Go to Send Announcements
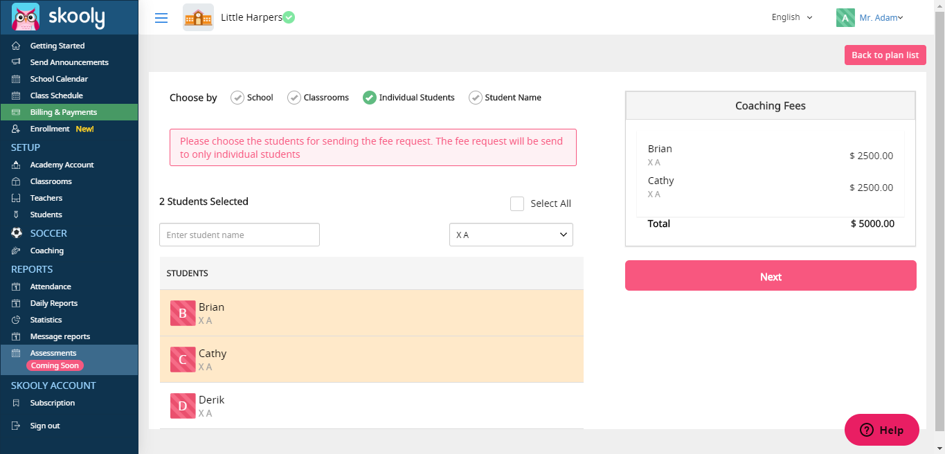This screenshot has height=454, width=945. coord(69,62)
